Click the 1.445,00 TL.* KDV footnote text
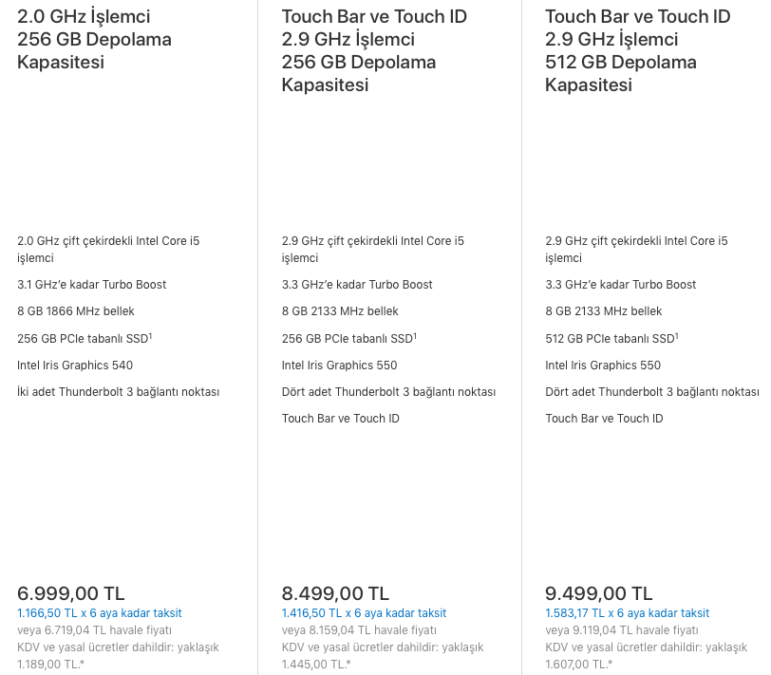The height and width of the screenshot is (675, 771). pyautogui.click(x=316, y=665)
